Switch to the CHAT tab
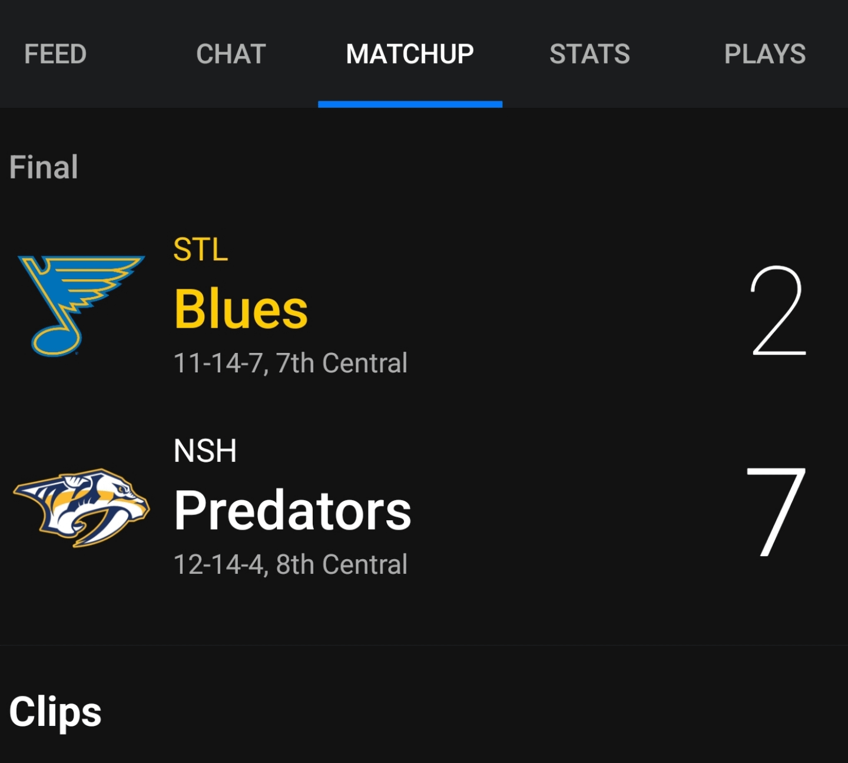Viewport: 848px width, 763px height. [x=231, y=54]
